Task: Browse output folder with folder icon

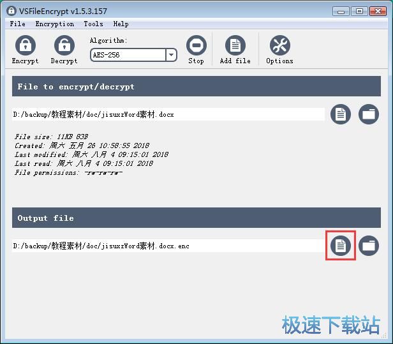Action: point(369,246)
